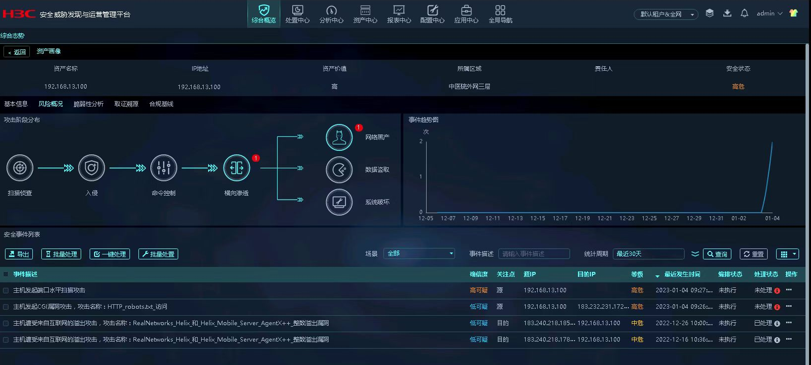Click info icon in 2022-12-16 event row
The image size is (811, 365).
click(777, 340)
